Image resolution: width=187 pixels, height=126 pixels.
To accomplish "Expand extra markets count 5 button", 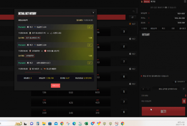I will (x=124, y=92).
